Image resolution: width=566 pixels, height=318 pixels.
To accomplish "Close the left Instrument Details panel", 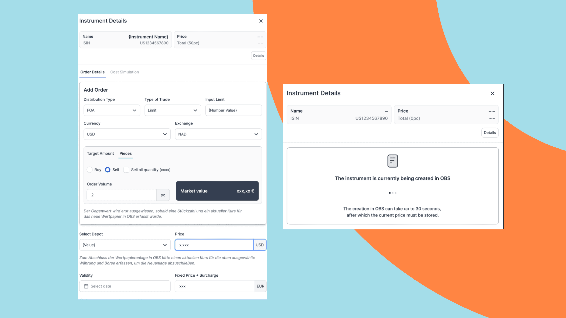I will [261, 21].
